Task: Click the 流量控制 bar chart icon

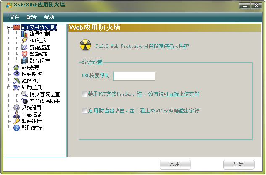Action: (x=24, y=34)
